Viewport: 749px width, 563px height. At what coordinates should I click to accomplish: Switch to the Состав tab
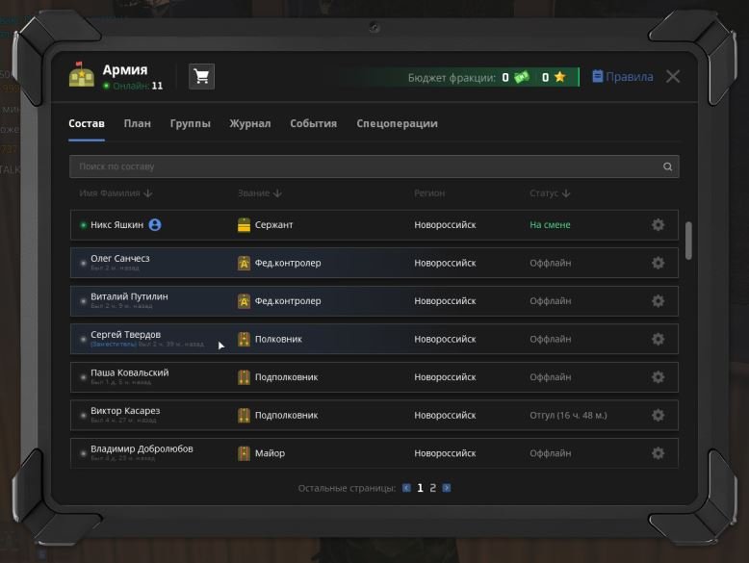click(87, 124)
